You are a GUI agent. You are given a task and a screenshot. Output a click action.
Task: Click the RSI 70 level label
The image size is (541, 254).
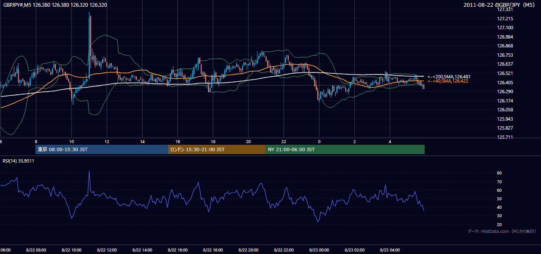(x=499, y=182)
